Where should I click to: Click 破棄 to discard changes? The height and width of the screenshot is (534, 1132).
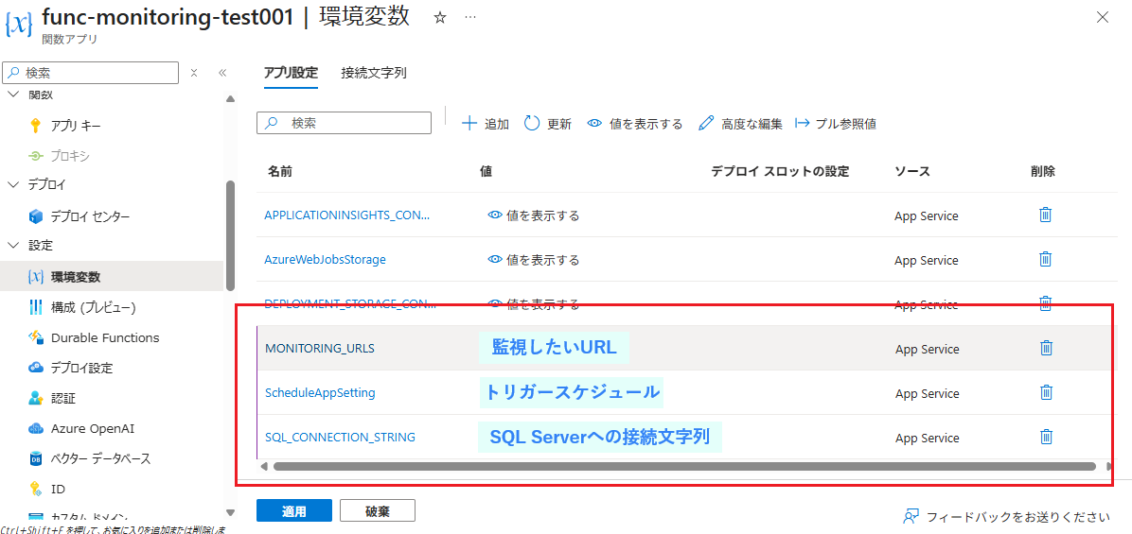click(x=378, y=511)
